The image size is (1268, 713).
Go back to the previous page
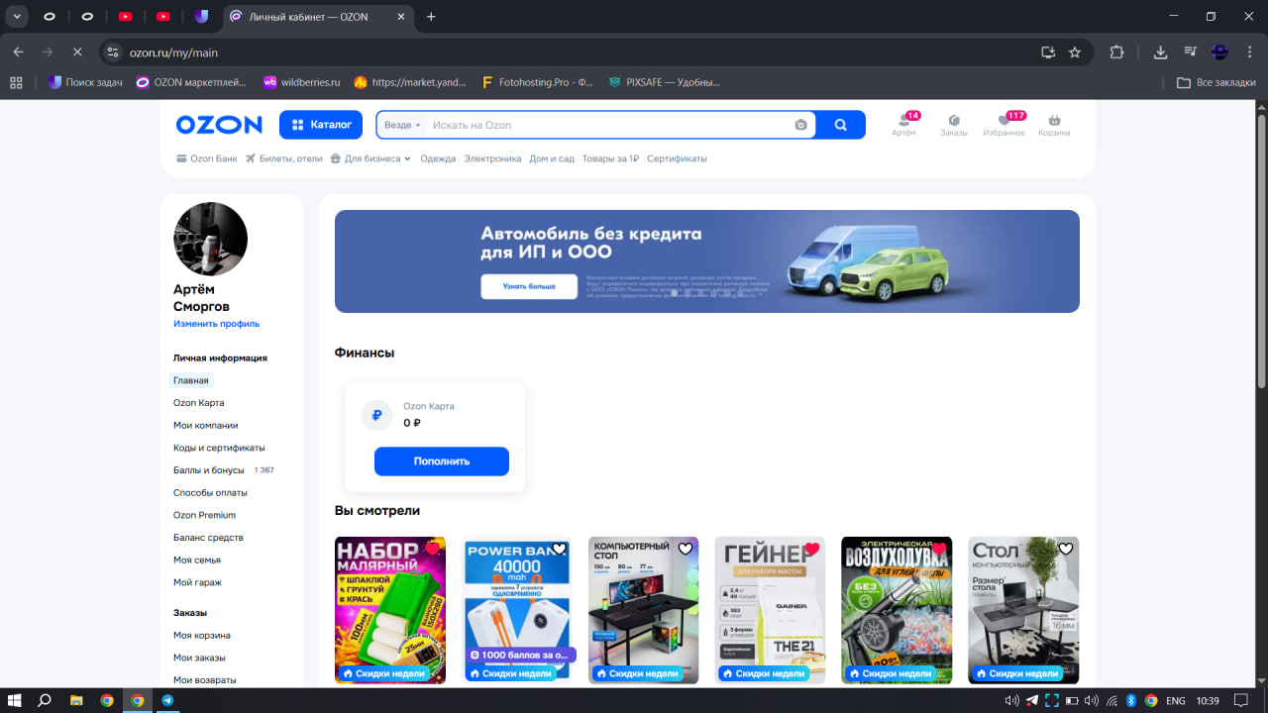(x=19, y=51)
